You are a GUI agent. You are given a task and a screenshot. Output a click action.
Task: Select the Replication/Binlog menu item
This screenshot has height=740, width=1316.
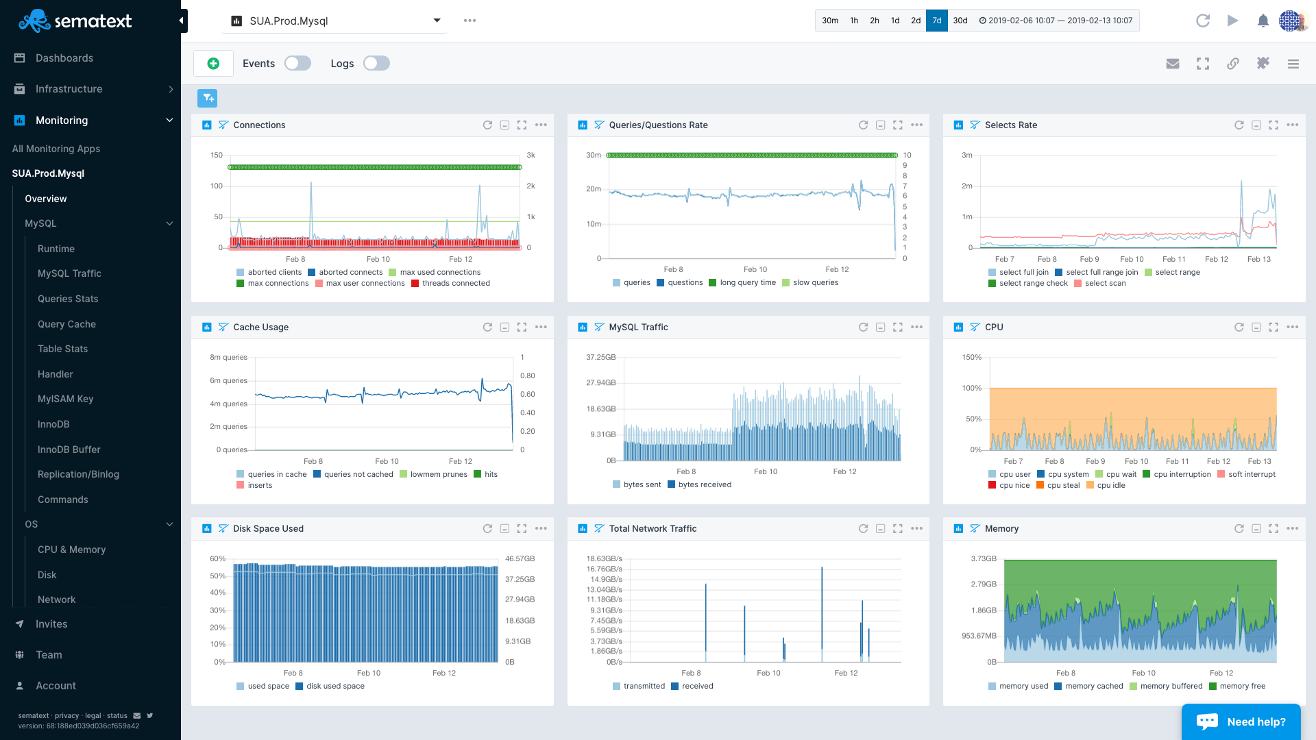point(77,473)
